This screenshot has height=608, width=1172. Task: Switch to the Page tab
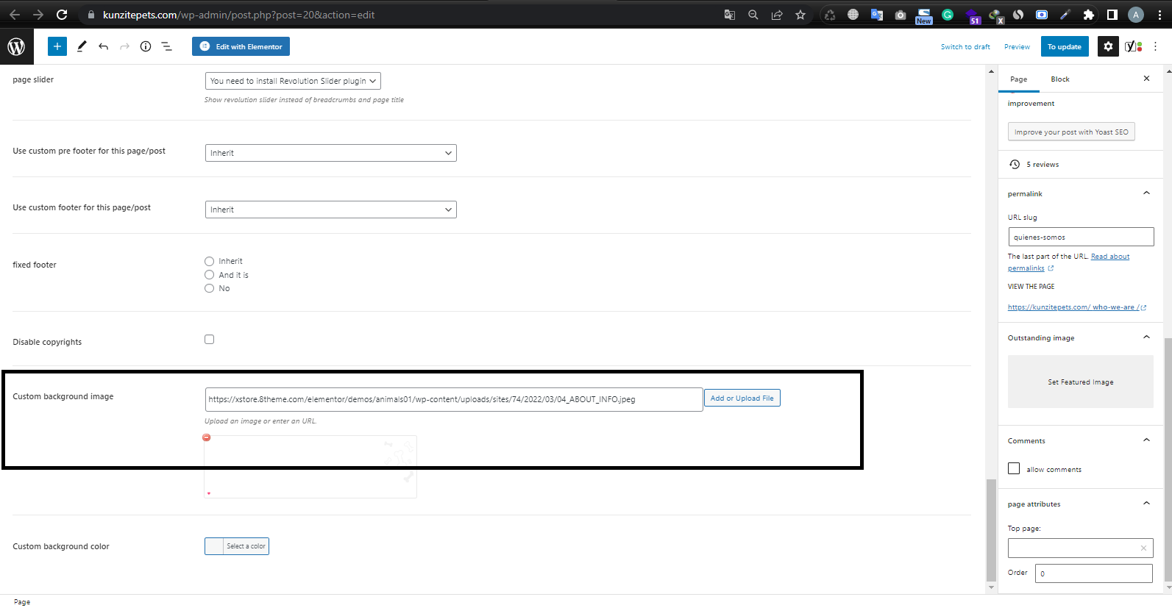pos(1019,79)
